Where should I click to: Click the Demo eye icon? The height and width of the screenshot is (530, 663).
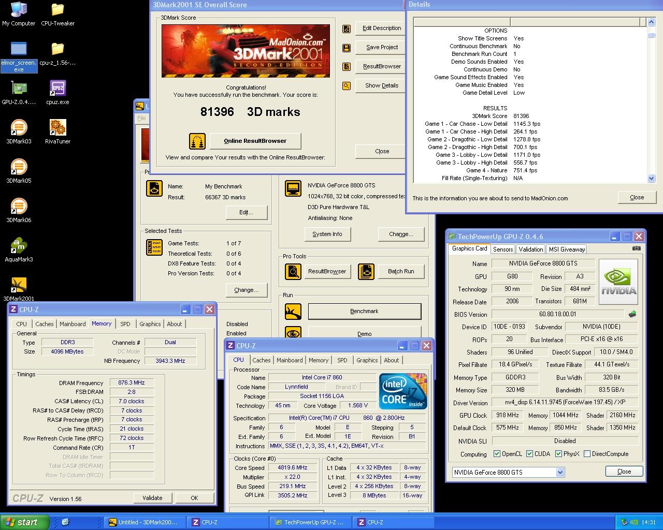coord(293,333)
